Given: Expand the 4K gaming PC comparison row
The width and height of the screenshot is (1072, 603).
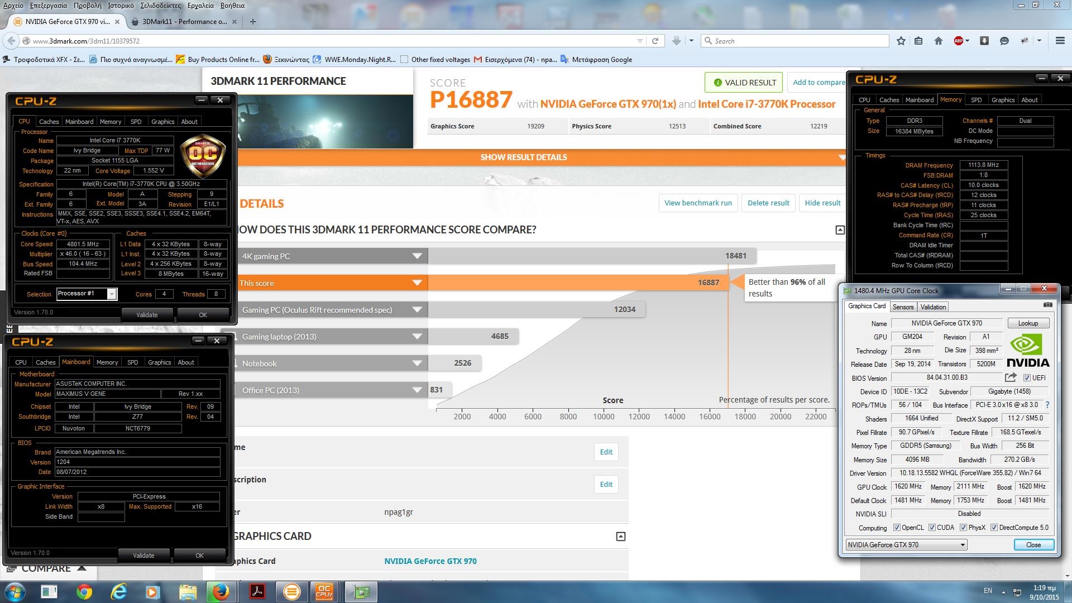Looking at the screenshot, I should [417, 256].
